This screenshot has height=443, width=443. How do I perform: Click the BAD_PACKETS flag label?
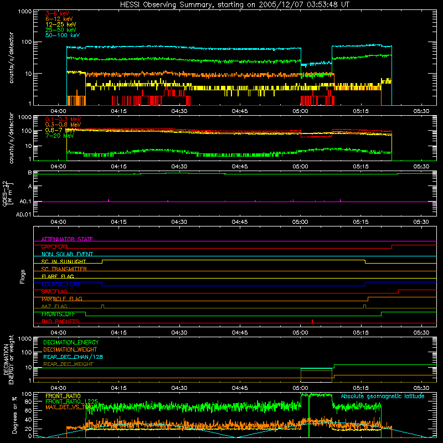60,321
